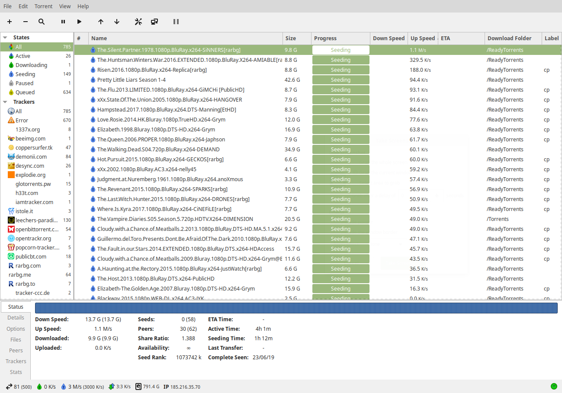The width and height of the screenshot is (562, 393).
Task: Filter by popcorn-tracker entry
Action: (x=37, y=247)
